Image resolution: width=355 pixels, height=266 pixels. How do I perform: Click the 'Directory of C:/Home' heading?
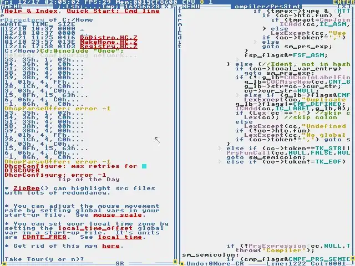tap(49, 20)
